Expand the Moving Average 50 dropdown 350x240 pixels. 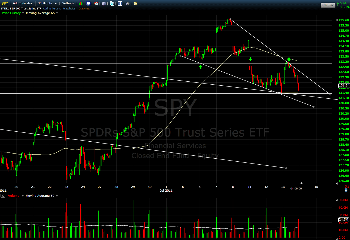pos(57,196)
